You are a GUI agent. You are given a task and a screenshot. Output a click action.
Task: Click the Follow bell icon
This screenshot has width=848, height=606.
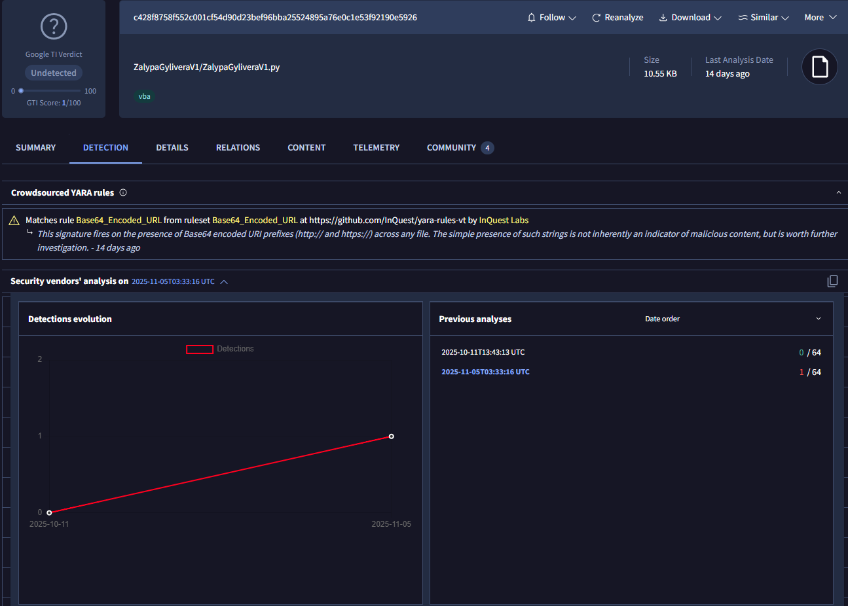tap(531, 18)
